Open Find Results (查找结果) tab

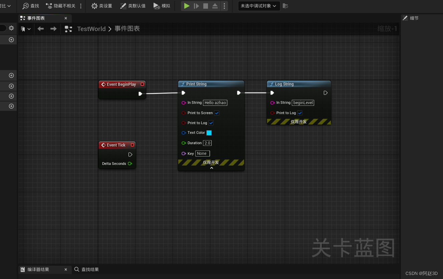tap(87, 269)
